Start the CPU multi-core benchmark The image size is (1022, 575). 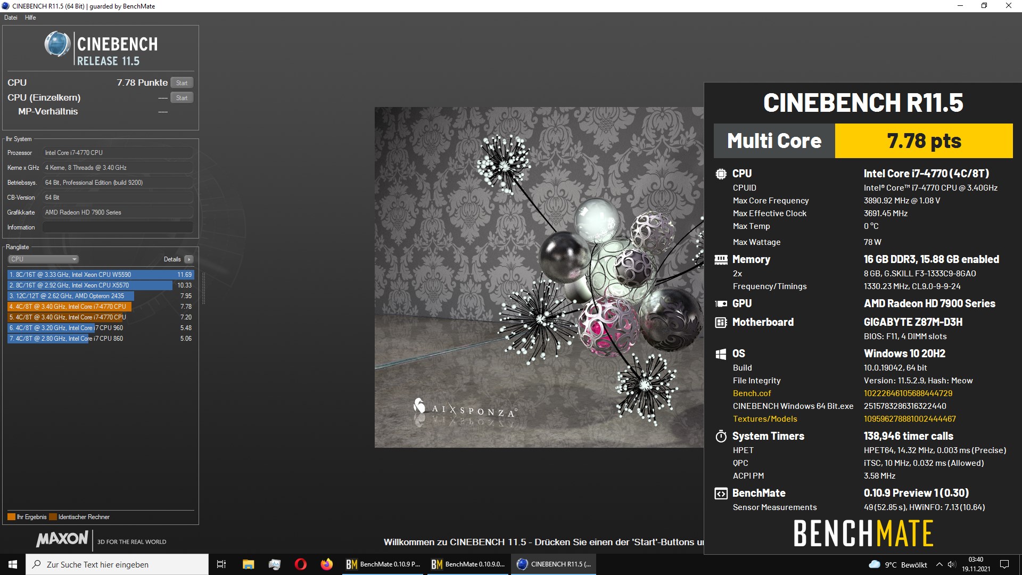pyautogui.click(x=182, y=83)
